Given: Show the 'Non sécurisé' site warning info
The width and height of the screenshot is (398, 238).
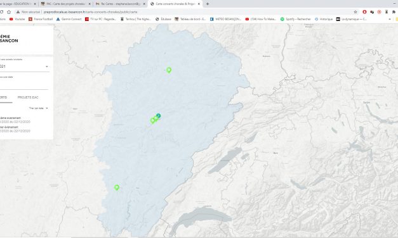Looking at the screenshot, I should click(x=28, y=12).
